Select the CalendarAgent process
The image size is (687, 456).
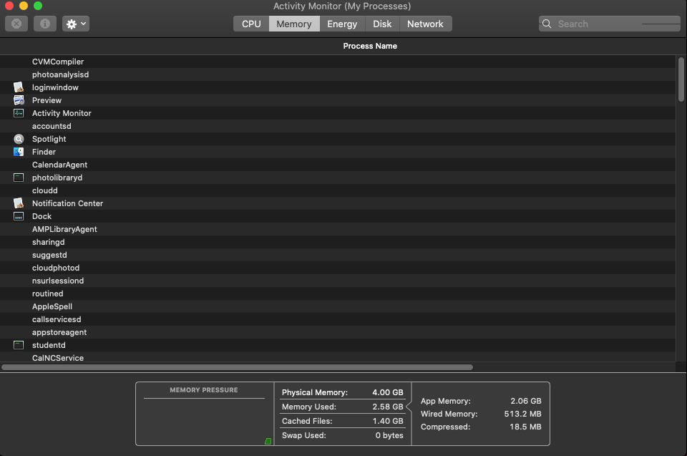click(x=337, y=165)
